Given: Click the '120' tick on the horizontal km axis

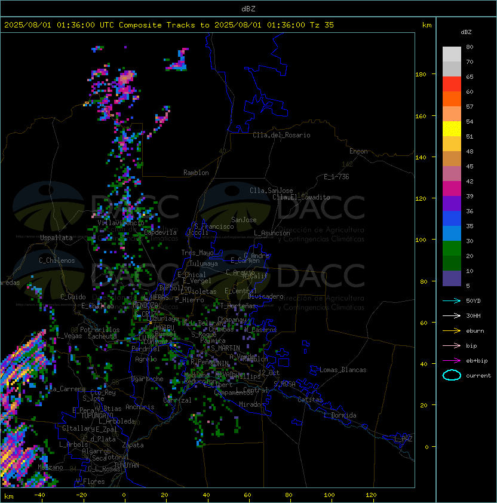Looking at the screenshot, I should pyautogui.click(x=371, y=495).
